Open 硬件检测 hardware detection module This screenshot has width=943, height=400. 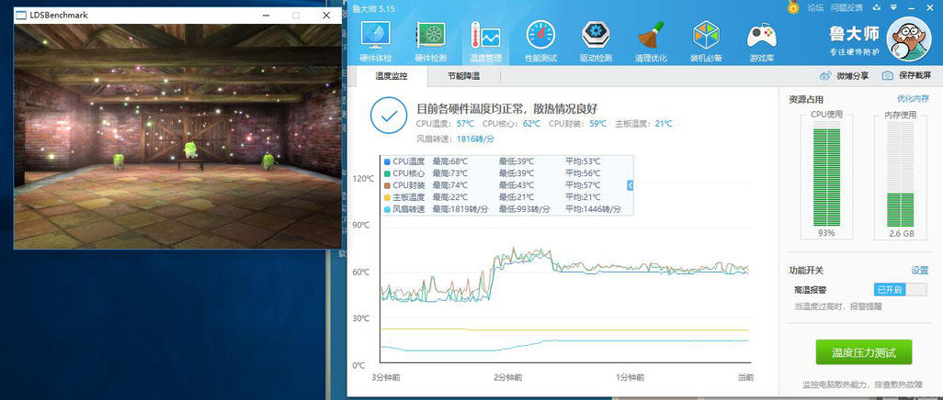(x=431, y=42)
